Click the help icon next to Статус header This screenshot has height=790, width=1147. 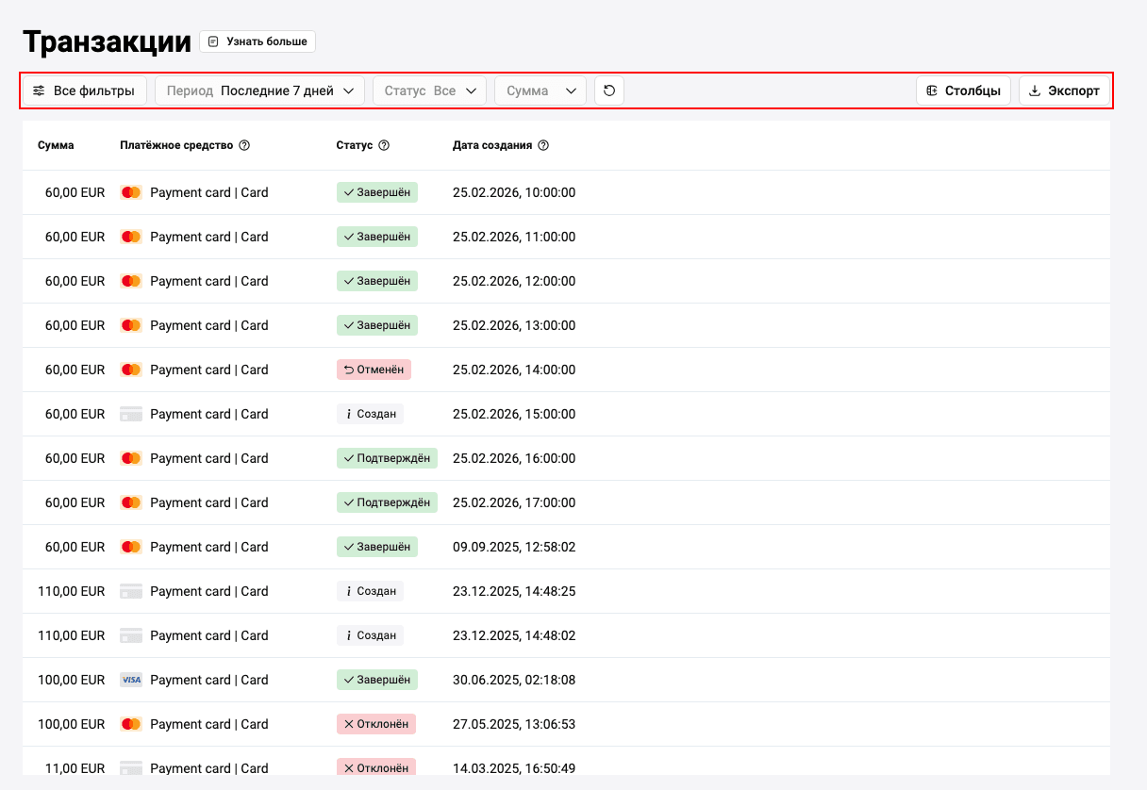[x=384, y=145]
